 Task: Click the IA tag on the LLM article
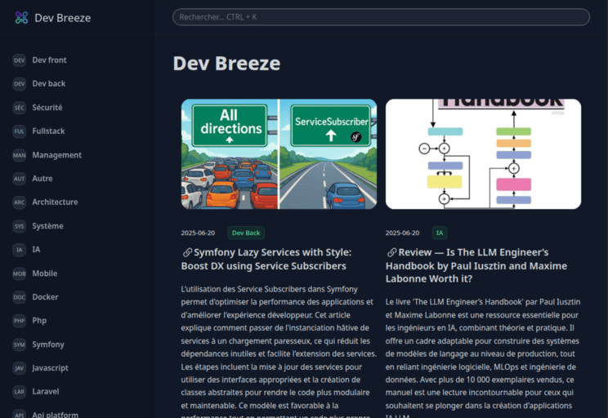pyautogui.click(x=440, y=233)
